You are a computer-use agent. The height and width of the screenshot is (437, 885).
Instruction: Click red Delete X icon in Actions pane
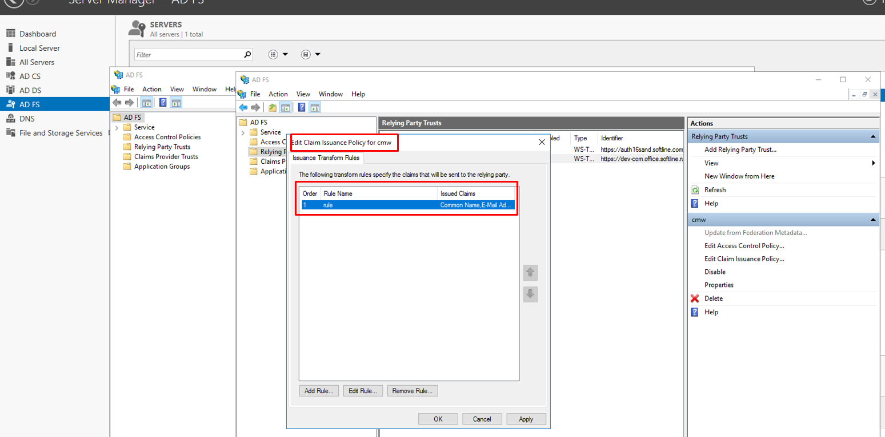[x=695, y=298]
